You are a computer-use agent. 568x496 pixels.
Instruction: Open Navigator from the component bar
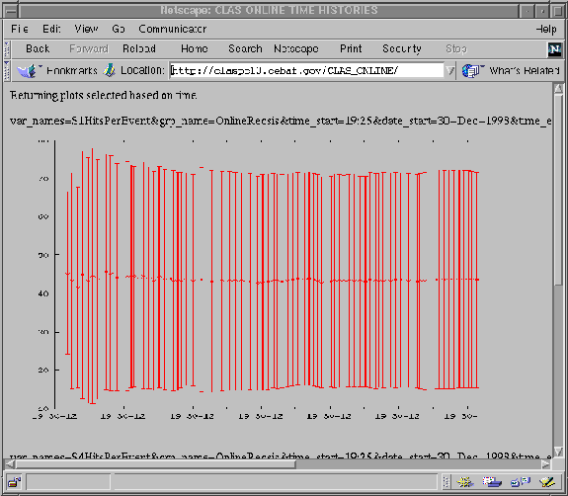click(465, 482)
